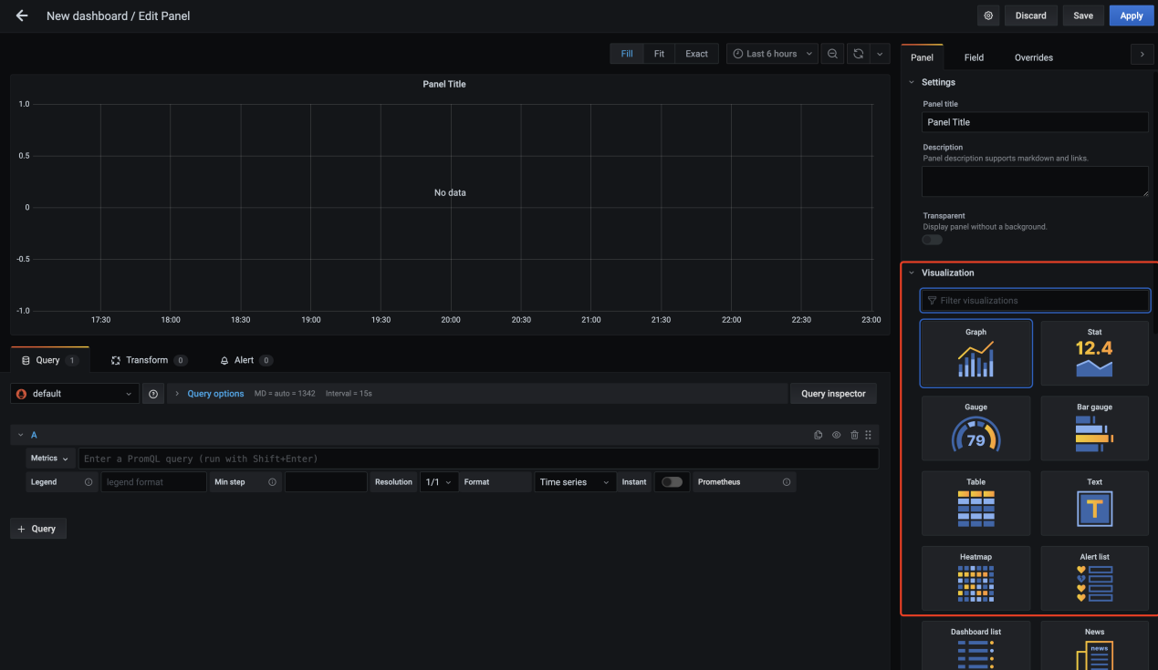The height and width of the screenshot is (670, 1158).
Task: Select the Stat visualization
Action: (x=1094, y=353)
